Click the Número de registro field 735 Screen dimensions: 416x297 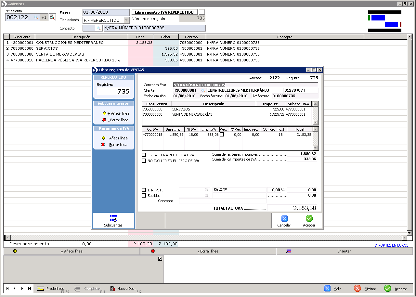[x=192, y=19]
